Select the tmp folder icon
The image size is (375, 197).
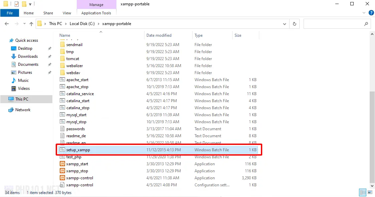[62, 51]
